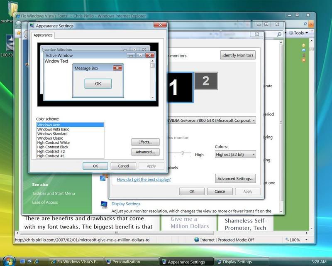
Task: Click Switch Between Windows quick launch icon
Action: coord(29,261)
